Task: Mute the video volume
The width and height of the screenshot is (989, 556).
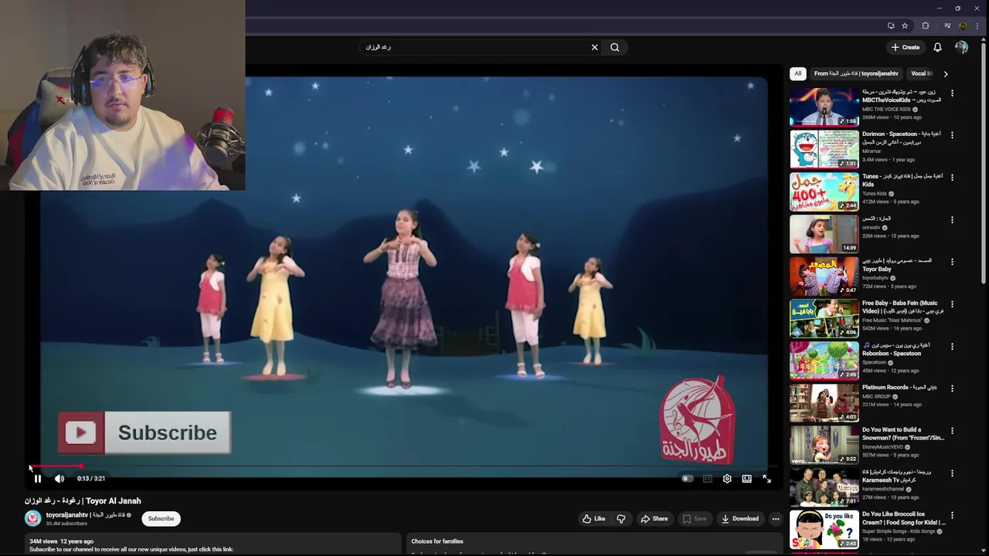Action: (59, 479)
